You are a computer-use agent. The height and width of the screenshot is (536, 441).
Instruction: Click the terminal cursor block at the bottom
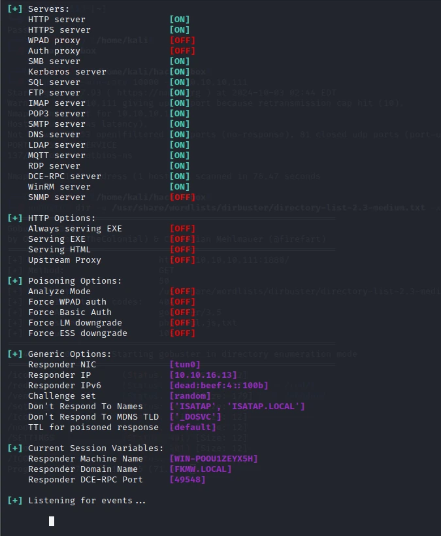pos(52,522)
